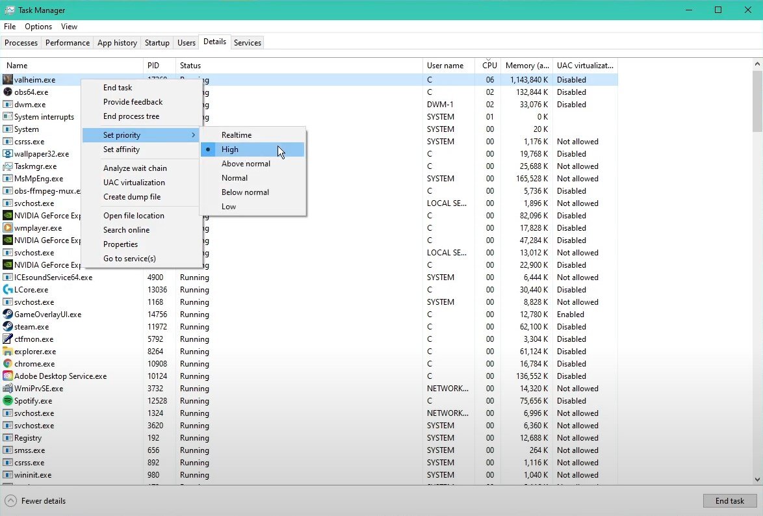This screenshot has height=516, width=763.
Task: Click the LCore.exe Logitech icon
Action: click(8, 290)
